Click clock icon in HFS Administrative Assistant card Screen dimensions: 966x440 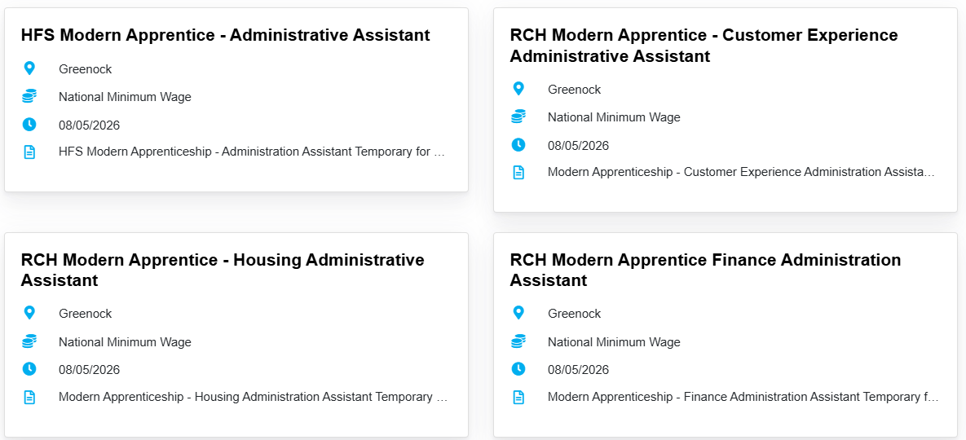29,125
